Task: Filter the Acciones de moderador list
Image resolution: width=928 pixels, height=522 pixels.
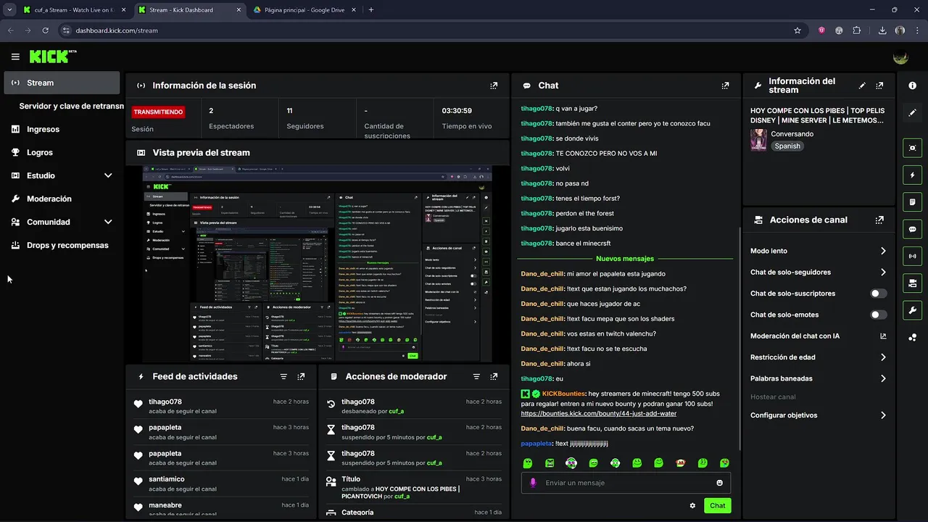Action: coord(476,377)
